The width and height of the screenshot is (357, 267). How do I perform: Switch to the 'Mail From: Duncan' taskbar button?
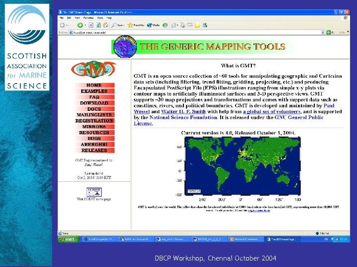click(137, 239)
